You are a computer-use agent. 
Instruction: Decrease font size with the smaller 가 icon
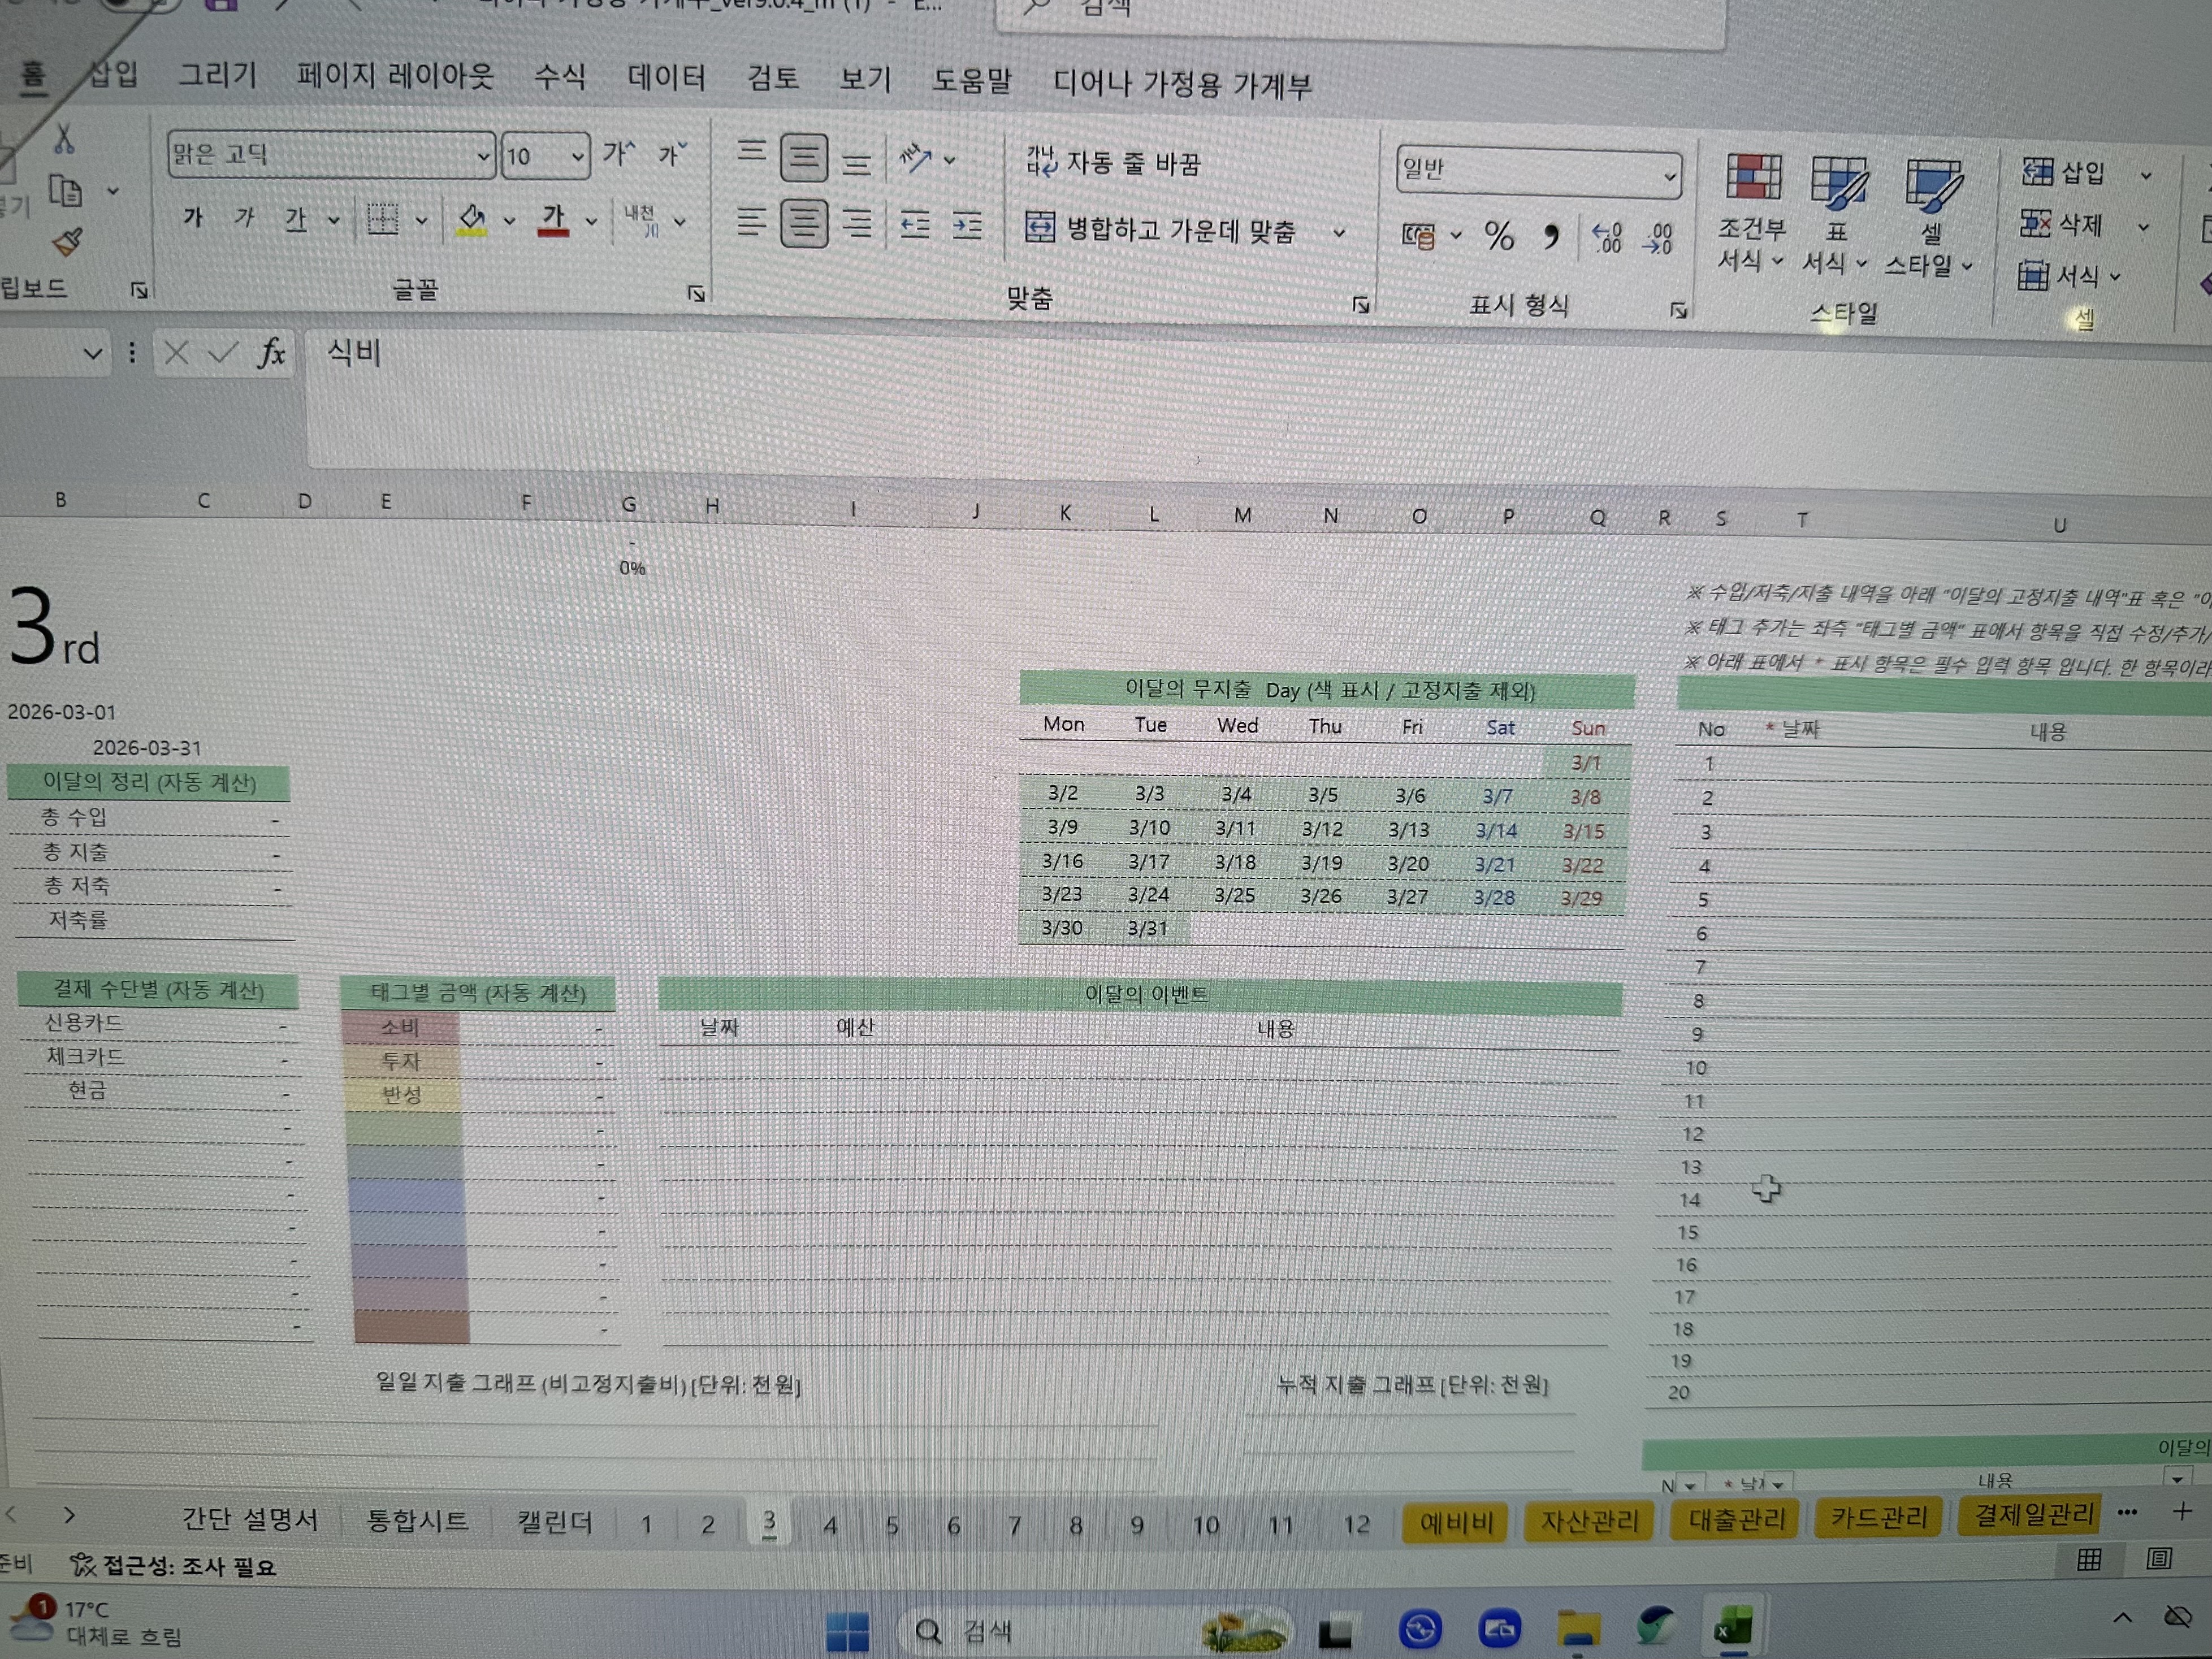pos(672,154)
